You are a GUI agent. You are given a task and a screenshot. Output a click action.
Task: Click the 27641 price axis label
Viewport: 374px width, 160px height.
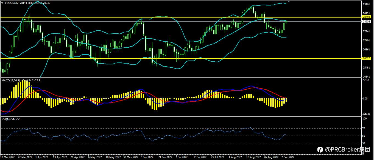coord(366,32)
